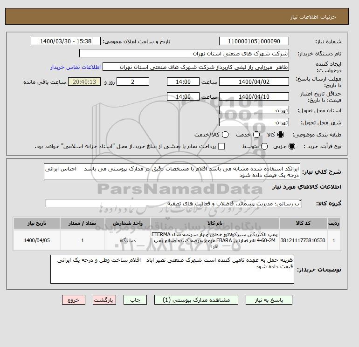Click the delivery province field تهران
The height and width of the screenshot is (347, 359).
click(x=254, y=110)
